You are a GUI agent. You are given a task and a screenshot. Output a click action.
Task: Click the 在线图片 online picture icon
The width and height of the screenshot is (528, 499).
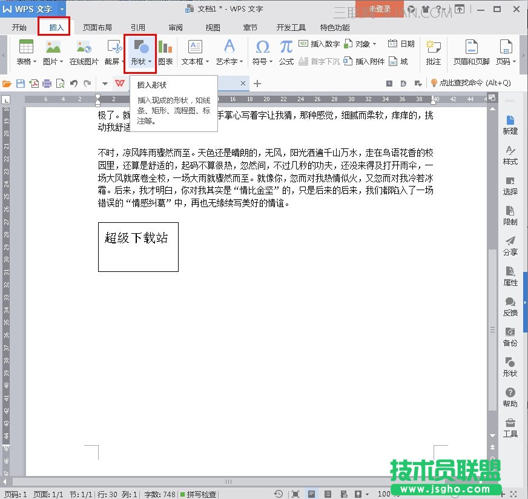84,47
